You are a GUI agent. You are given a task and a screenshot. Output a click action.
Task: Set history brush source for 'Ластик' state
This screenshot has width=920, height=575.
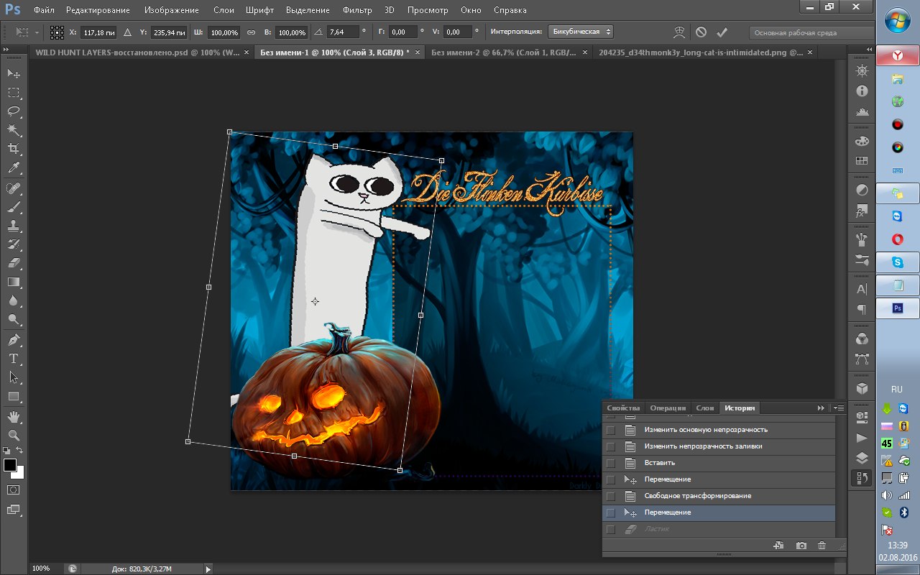(611, 529)
